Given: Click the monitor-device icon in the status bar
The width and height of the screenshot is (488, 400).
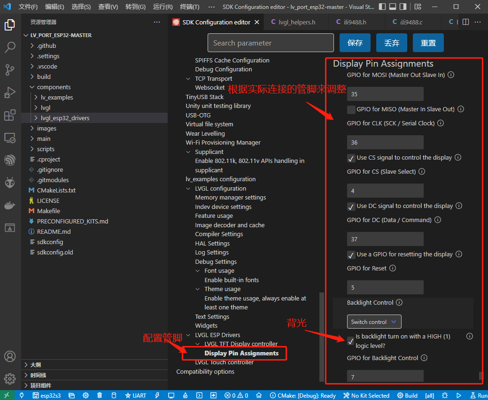Looking at the screenshot, I should pos(171,395).
